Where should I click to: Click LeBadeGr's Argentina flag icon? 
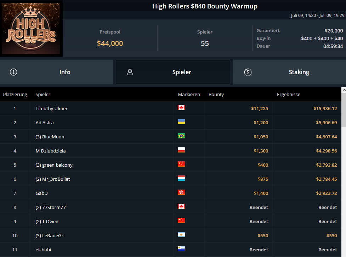(181, 235)
